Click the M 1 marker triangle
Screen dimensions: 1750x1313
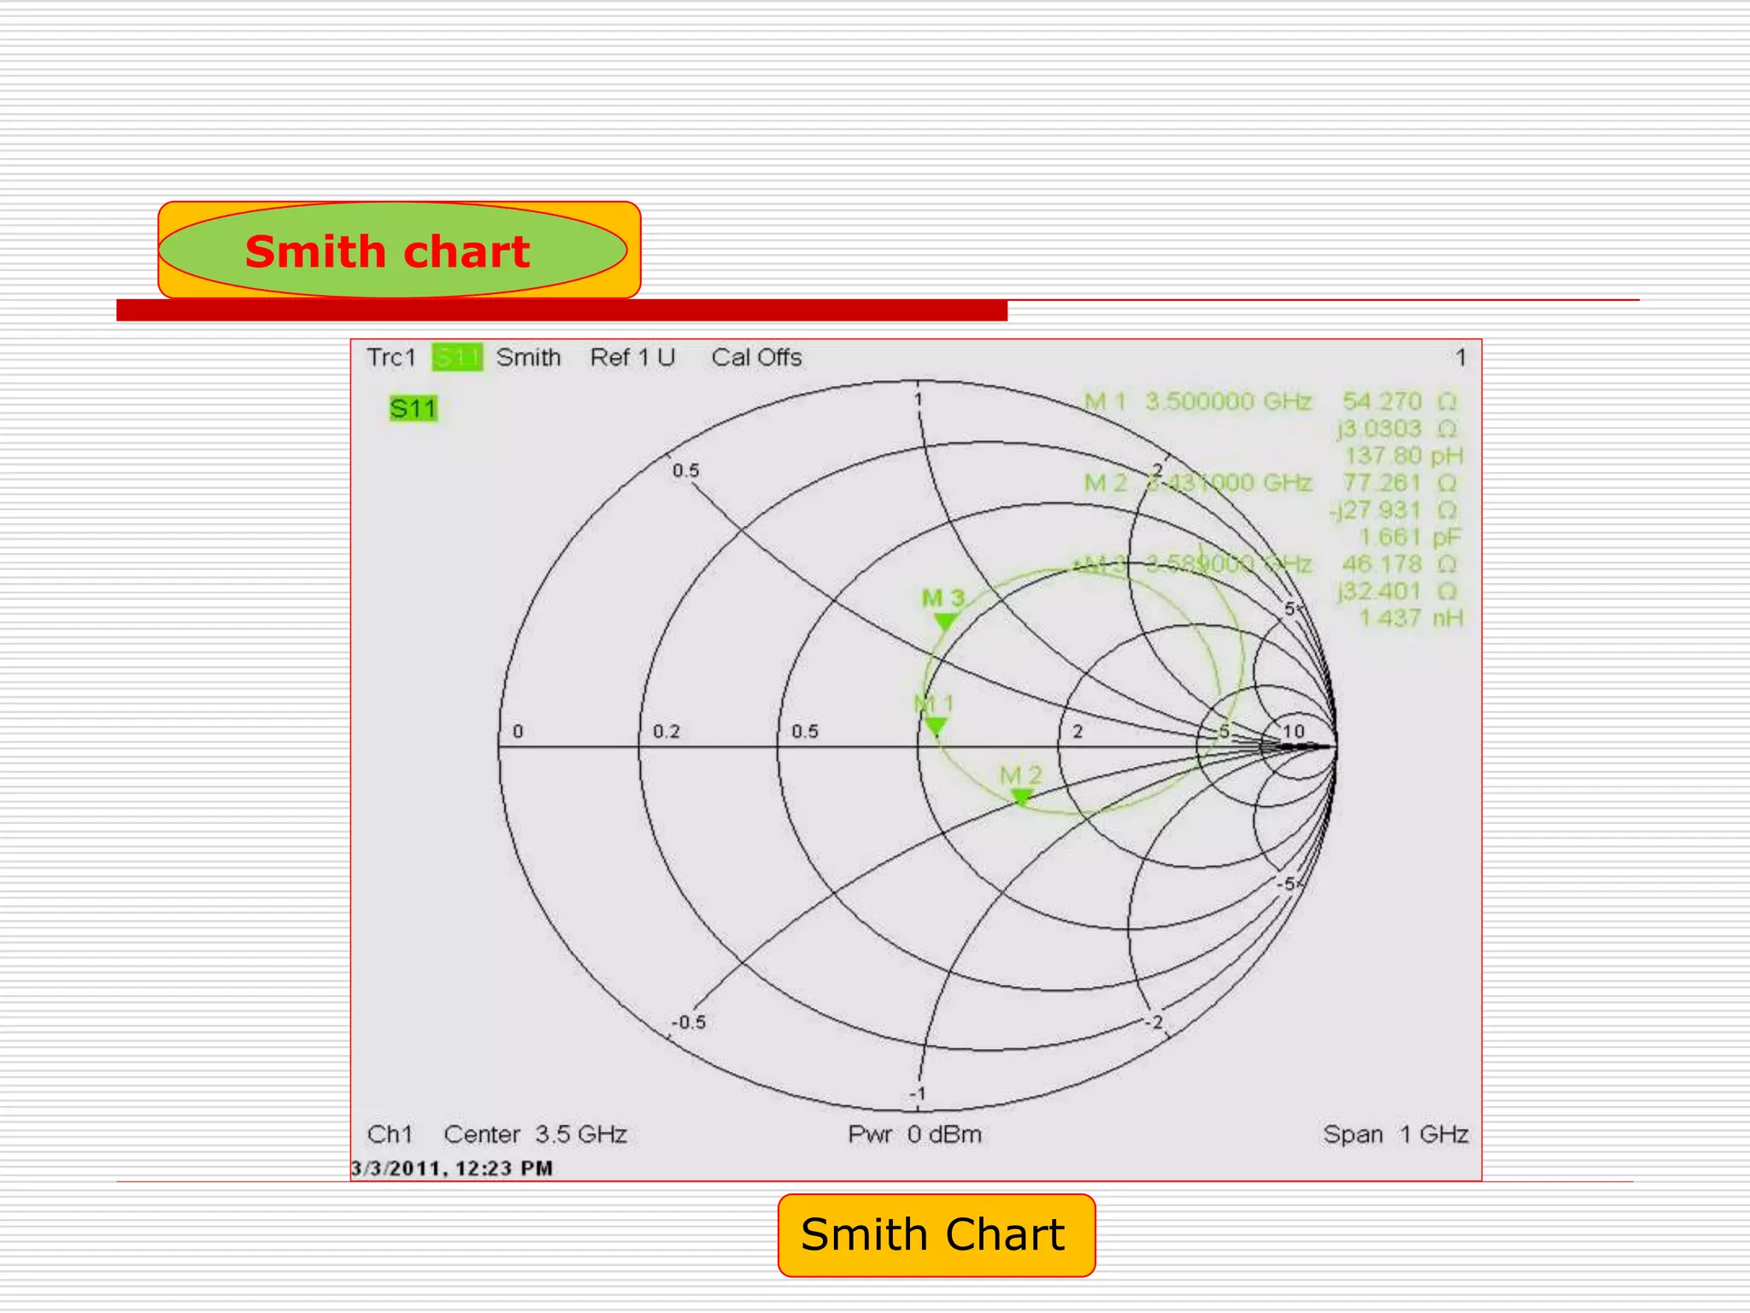tap(937, 727)
